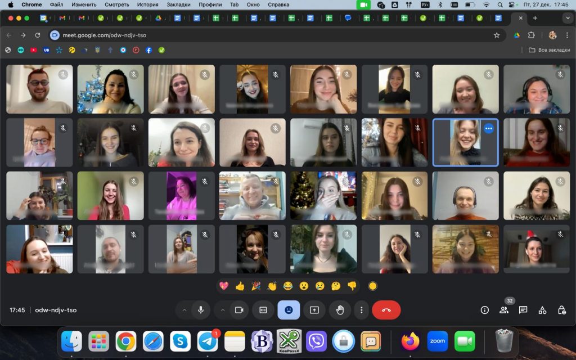
Task: Click the send reaction smiley button
Action: tap(289, 310)
